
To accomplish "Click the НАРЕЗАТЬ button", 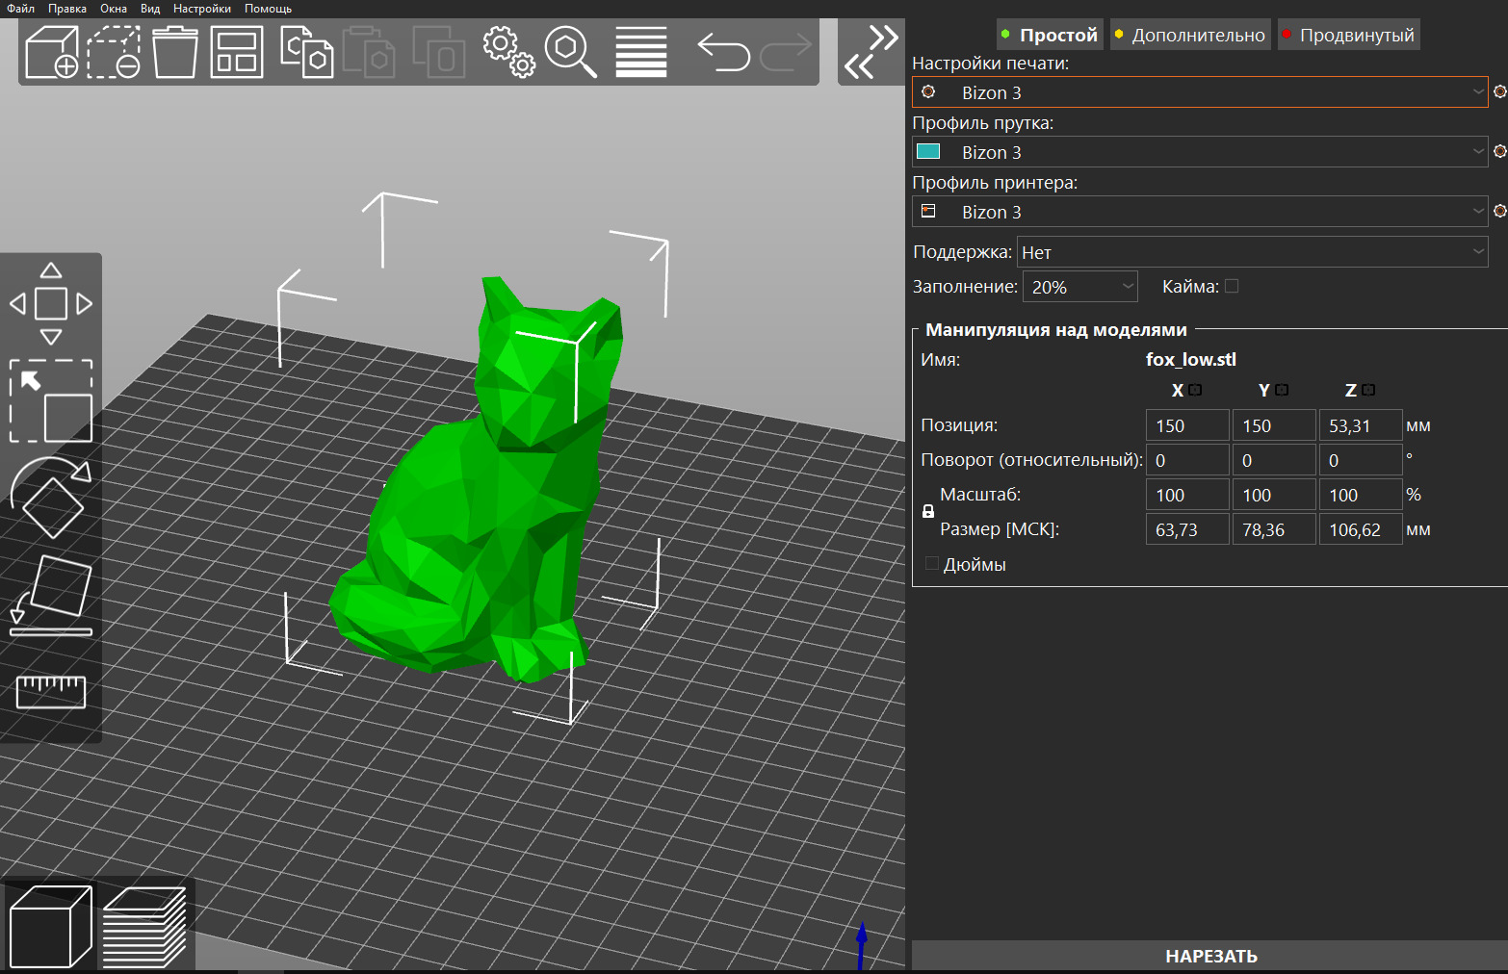I will (x=1209, y=956).
